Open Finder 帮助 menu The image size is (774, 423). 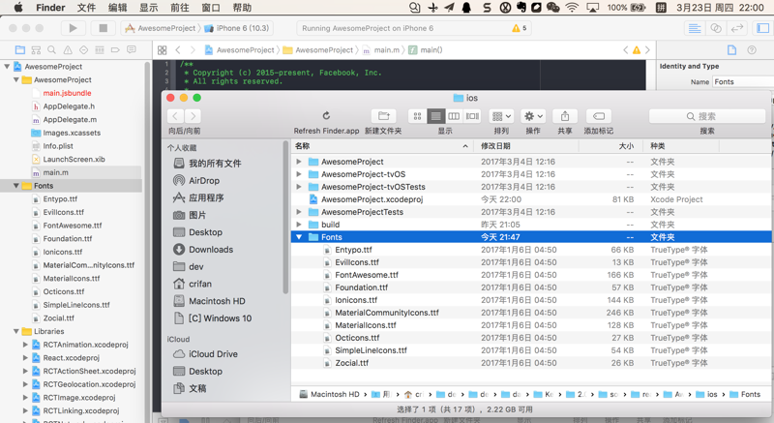(x=242, y=8)
